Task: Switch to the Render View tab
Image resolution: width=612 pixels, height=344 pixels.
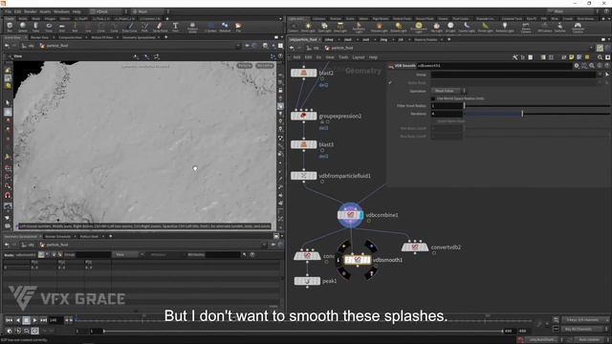Action: click(x=39, y=37)
